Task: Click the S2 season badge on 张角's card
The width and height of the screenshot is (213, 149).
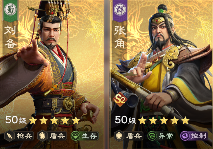Action: [120, 99]
